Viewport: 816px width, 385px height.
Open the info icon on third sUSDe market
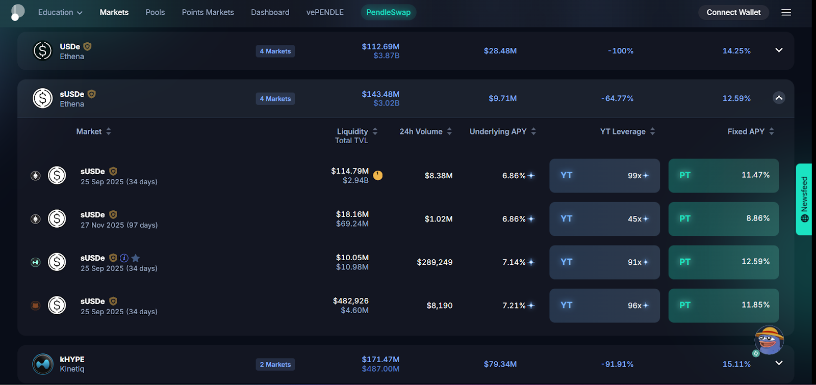(124, 258)
